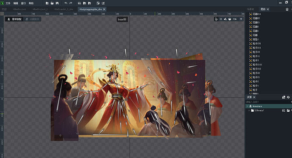Click the last of three toolbar folder icons

pyautogui.click(x=90, y=3)
